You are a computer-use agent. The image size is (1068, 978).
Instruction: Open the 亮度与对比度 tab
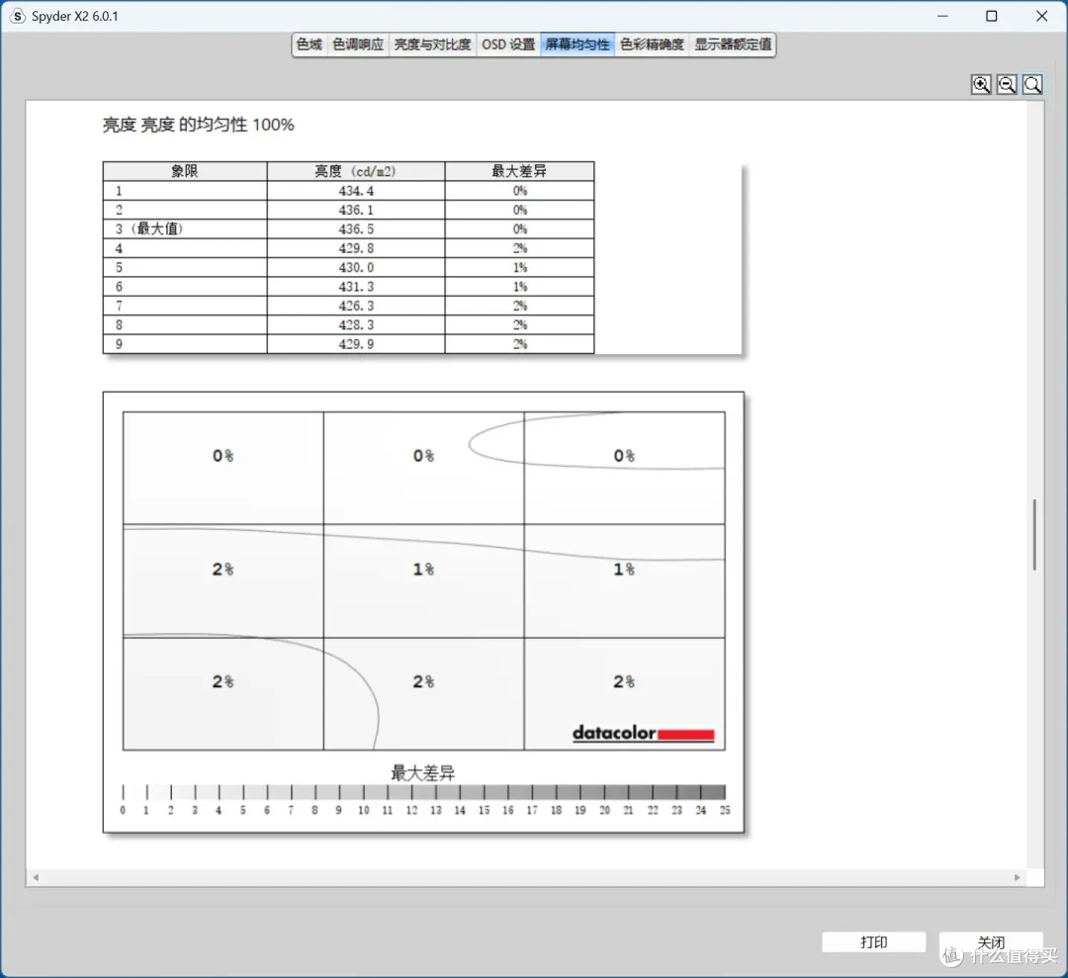point(432,44)
